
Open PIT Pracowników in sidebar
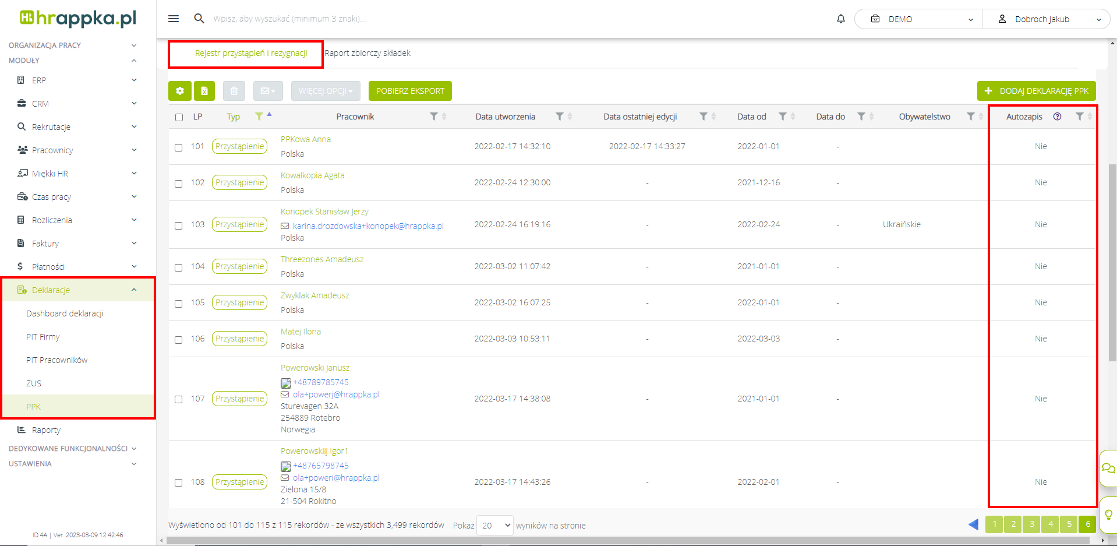pyautogui.click(x=56, y=360)
